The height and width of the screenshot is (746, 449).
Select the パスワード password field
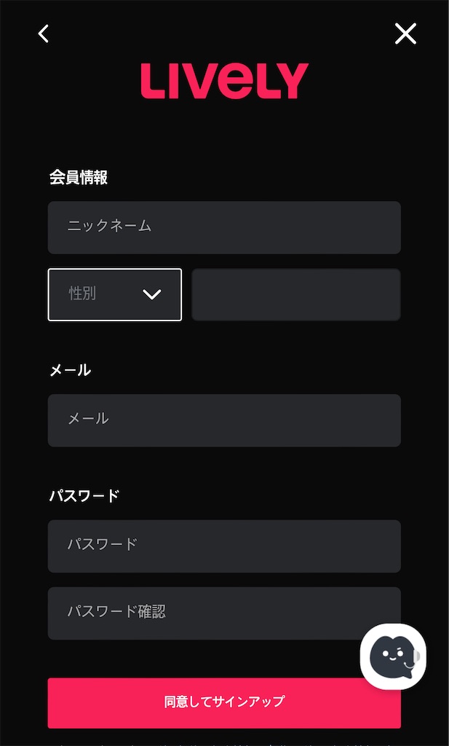pyautogui.click(x=224, y=546)
